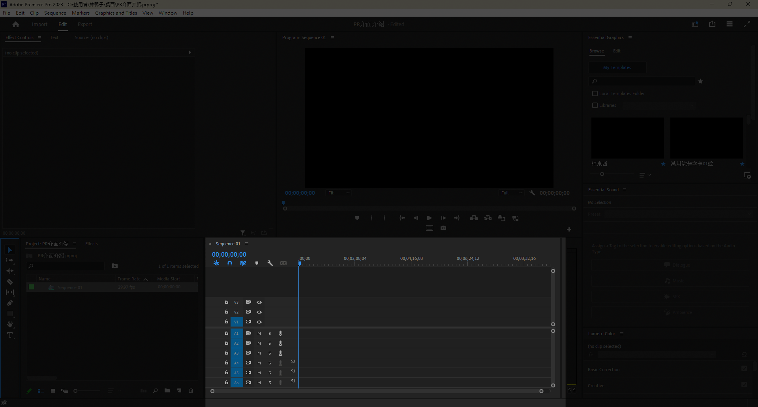
Task: Open the Sequence menu
Action: point(55,13)
